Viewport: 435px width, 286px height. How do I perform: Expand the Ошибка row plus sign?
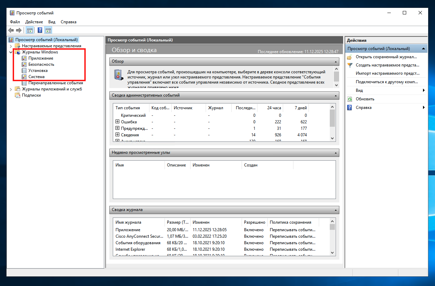click(x=117, y=122)
